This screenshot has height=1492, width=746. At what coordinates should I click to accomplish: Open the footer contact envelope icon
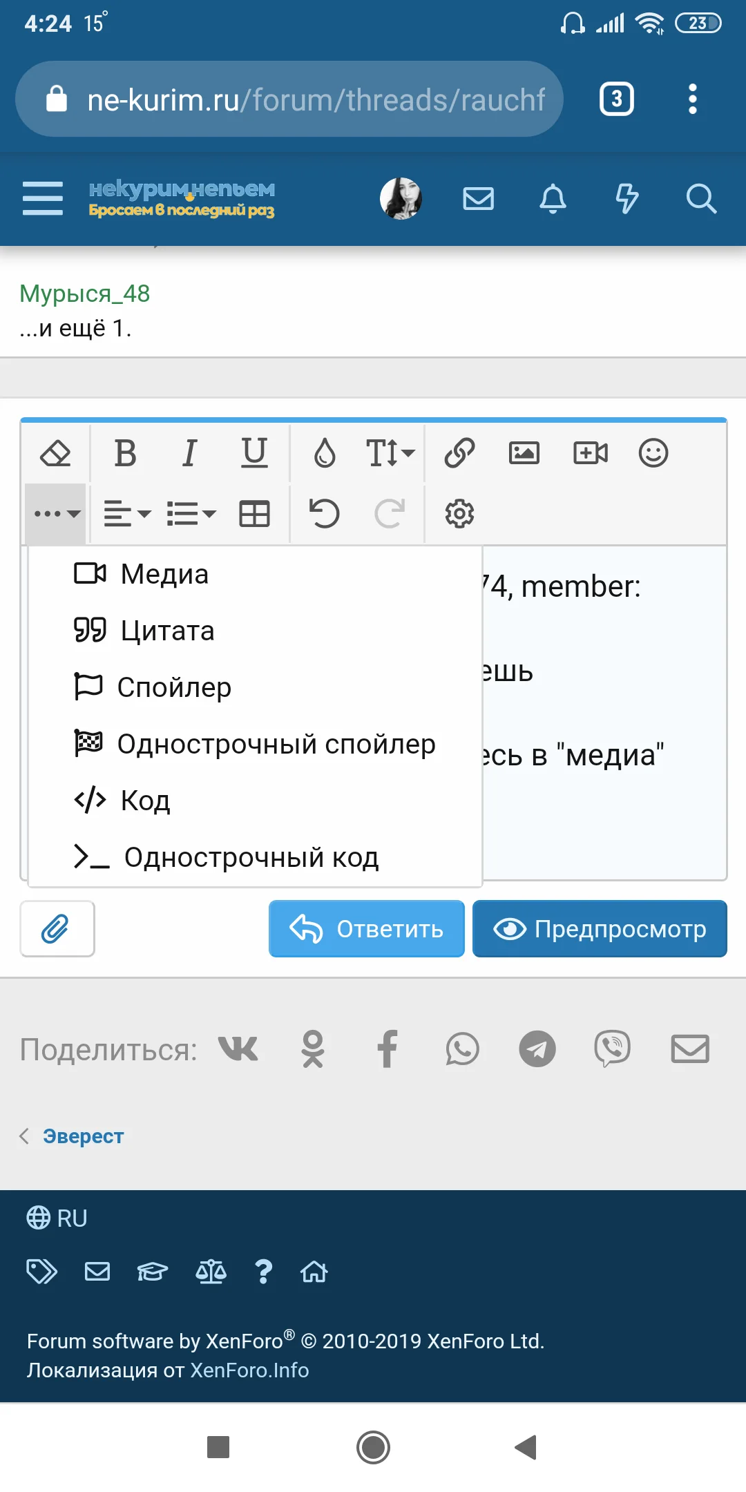(97, 1271)
